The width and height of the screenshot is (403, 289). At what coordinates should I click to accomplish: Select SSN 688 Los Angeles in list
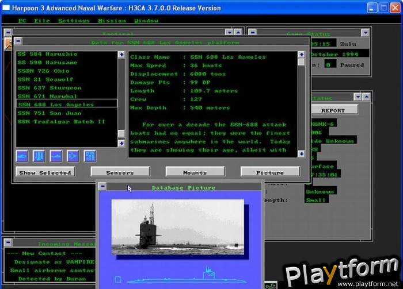tap(67, 104)
